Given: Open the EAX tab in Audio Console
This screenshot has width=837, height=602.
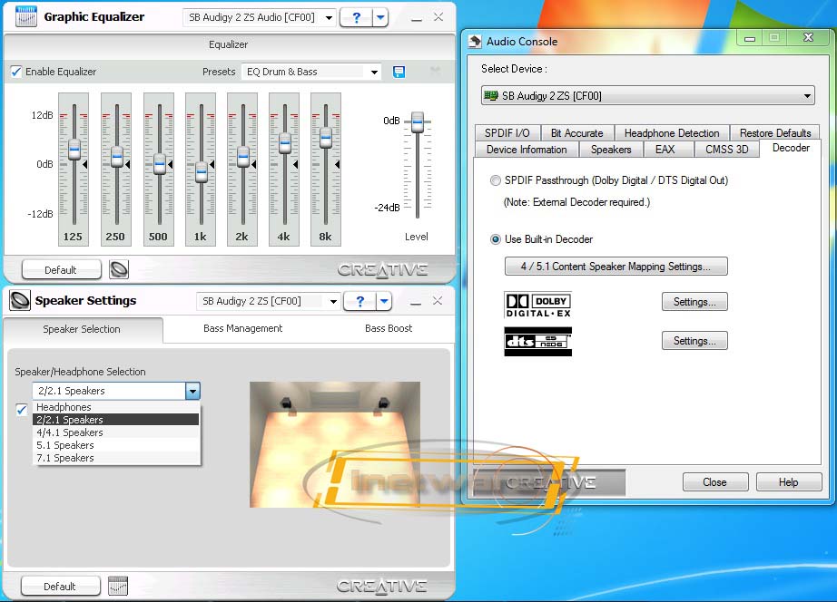Looking at the screenshot, I should tap(665, 150).
